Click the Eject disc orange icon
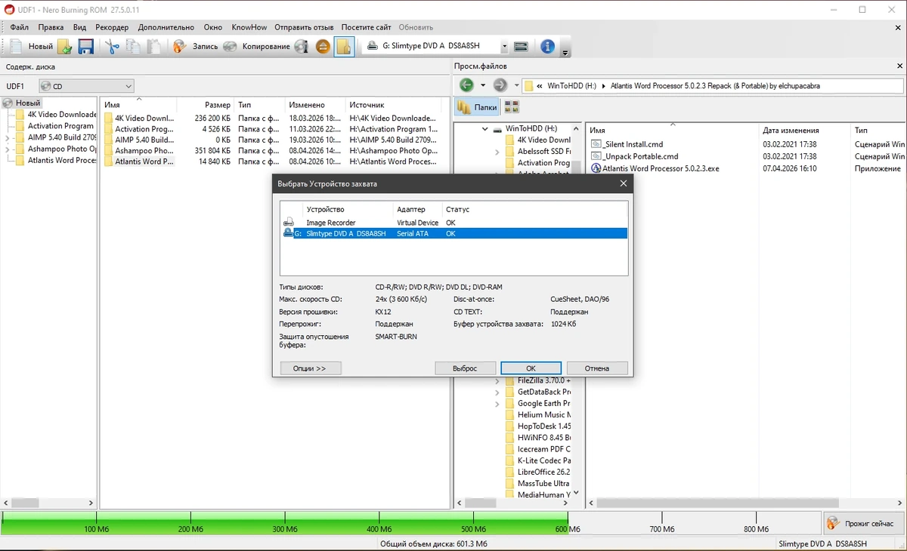 point(323,47)
